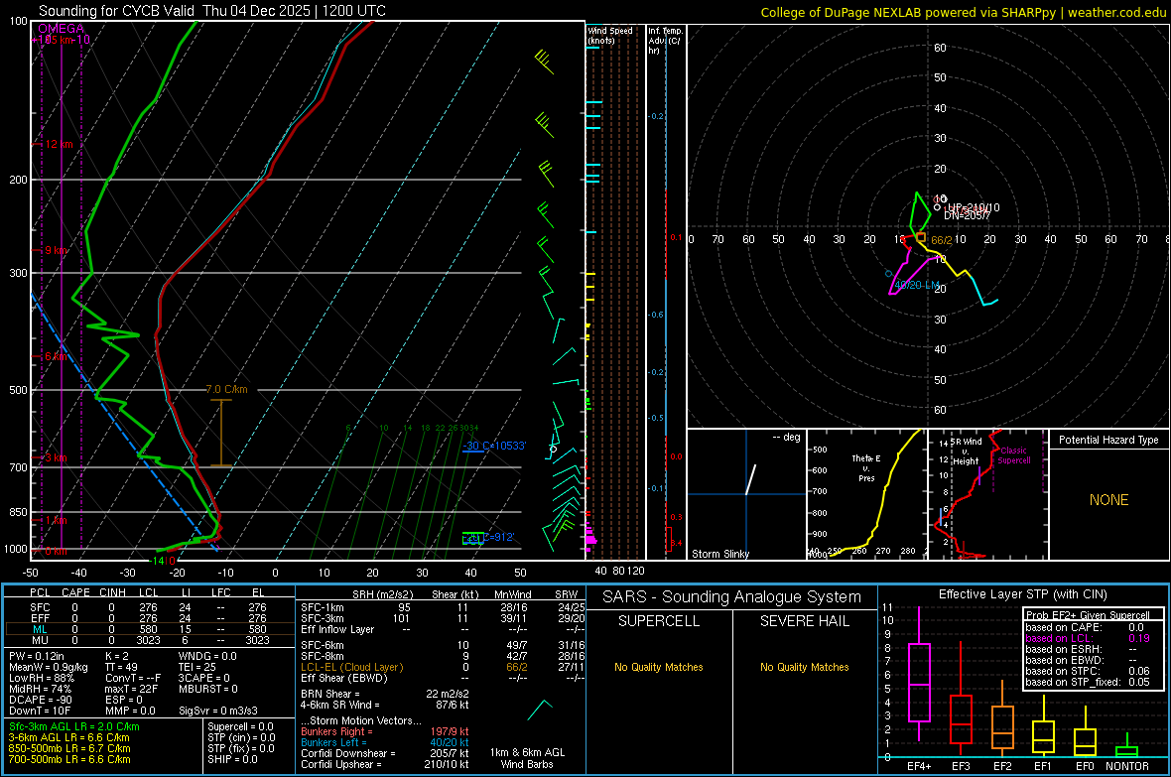Click the 'PW = 0.12in' value
The image size is (1171, 777).
coord(37,656)
